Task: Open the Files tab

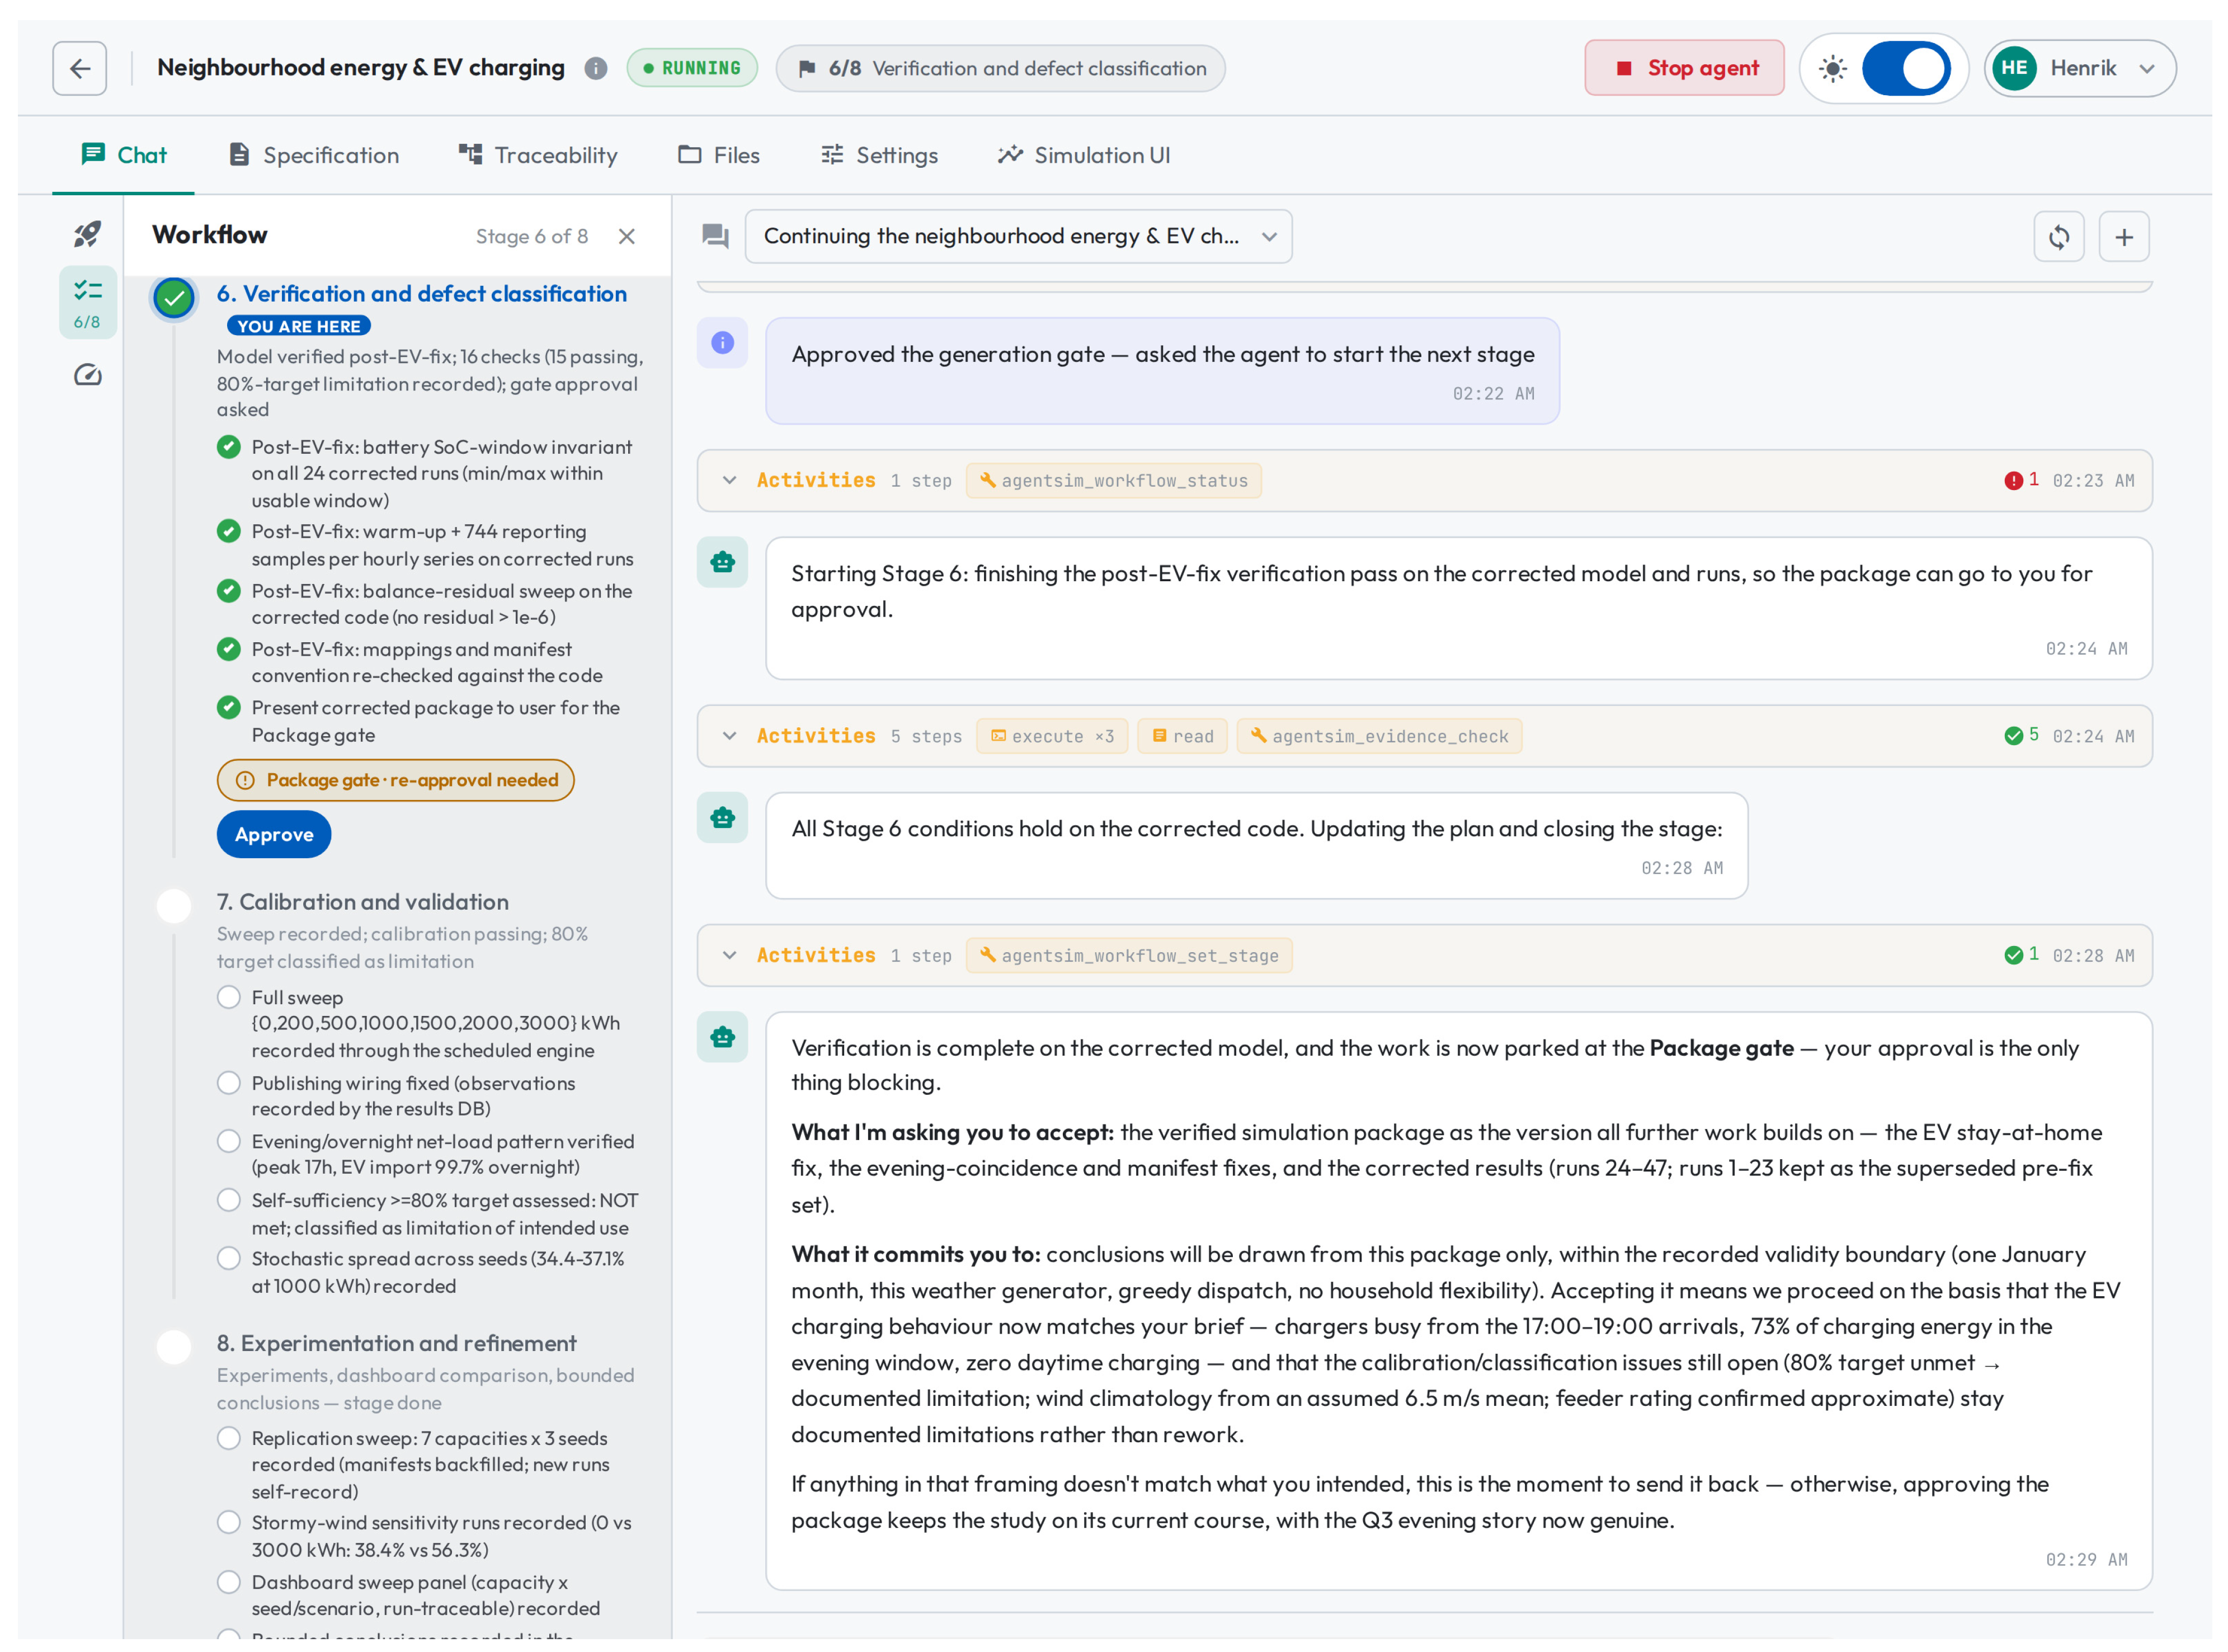Action: coord(719,155)
